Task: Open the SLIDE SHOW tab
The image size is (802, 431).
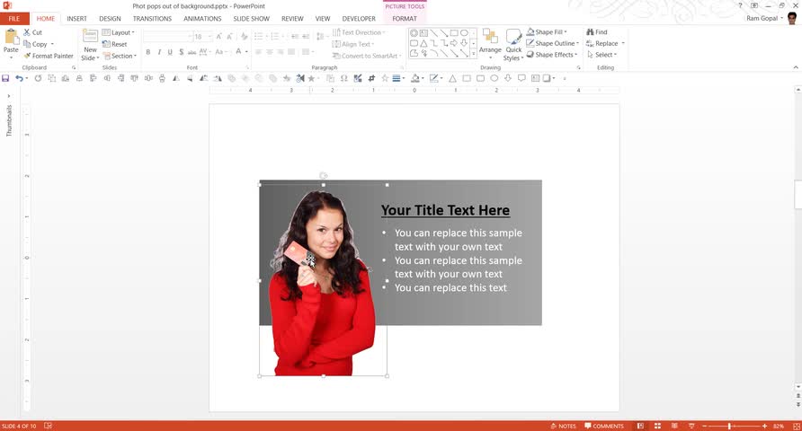Action: (251, 18)
